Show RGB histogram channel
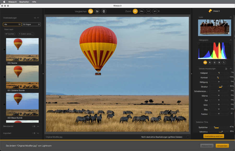 click(205, 62)
